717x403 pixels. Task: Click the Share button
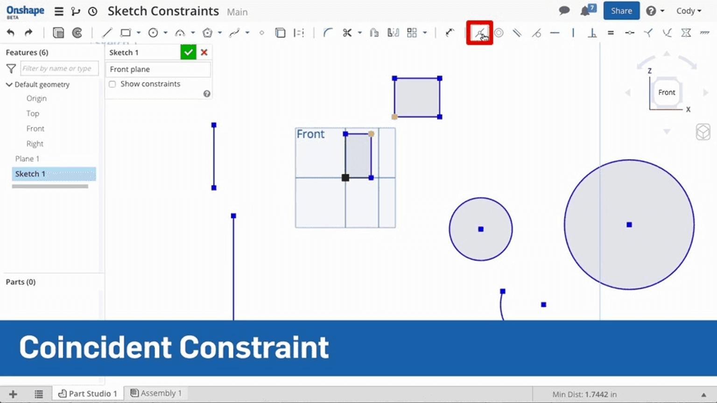pyautogui.click(x=621, y=10)
